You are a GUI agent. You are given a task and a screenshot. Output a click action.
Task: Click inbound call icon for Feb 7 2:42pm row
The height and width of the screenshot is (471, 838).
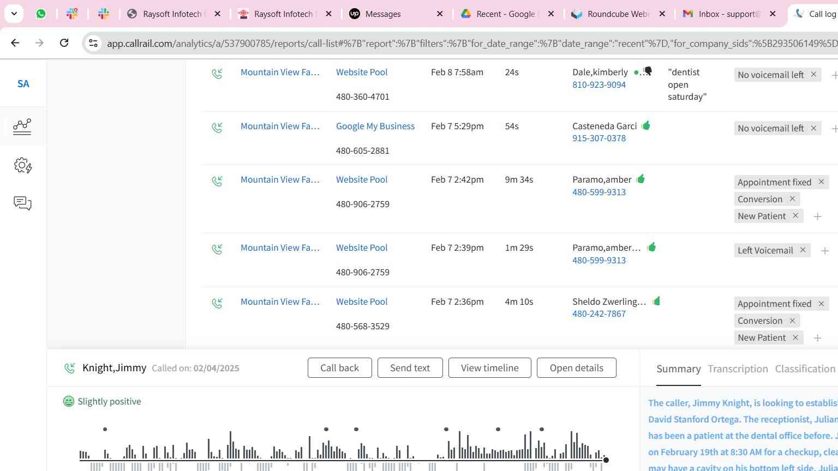[217, 181]
